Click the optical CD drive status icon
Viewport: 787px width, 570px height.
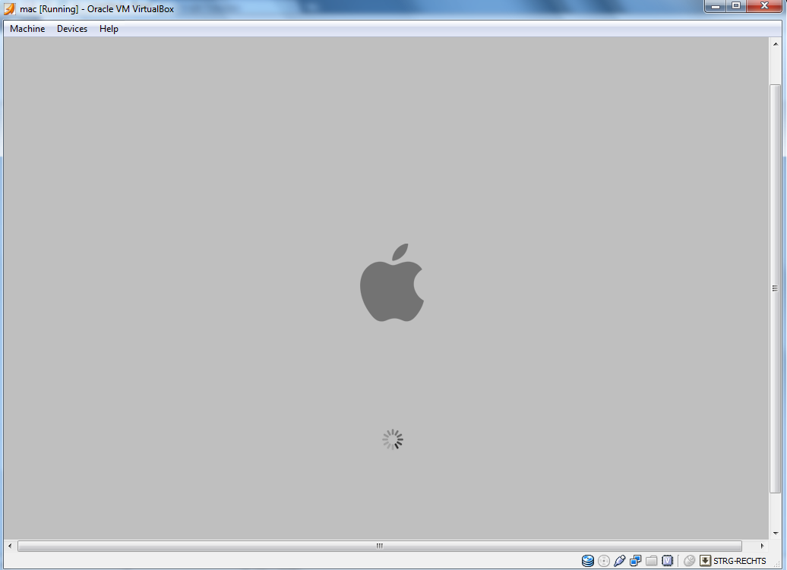pyautogui.click(x=604, y=560)
